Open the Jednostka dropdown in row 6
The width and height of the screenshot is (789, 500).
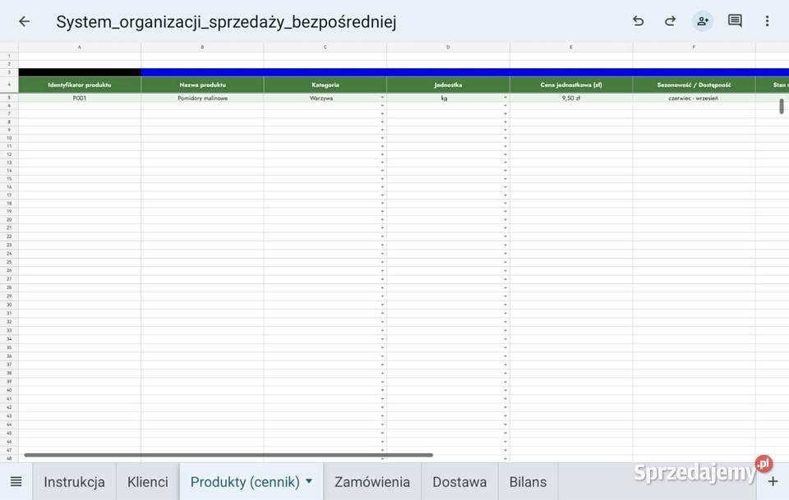[505, 106]
